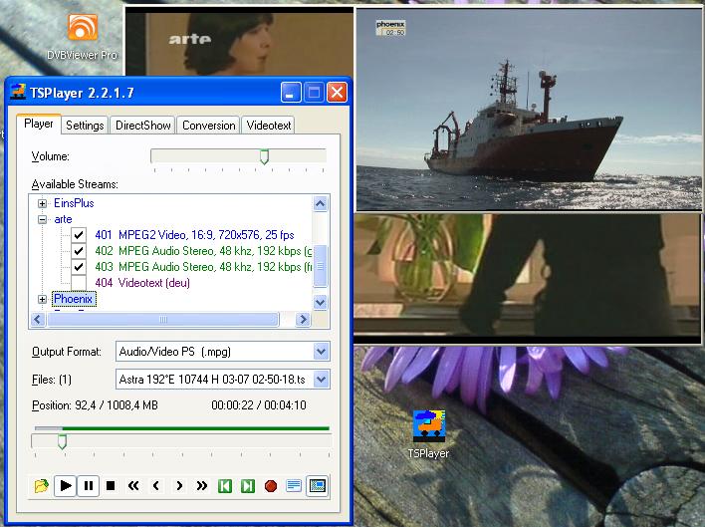Viewport: 705px width, 527px height.
Task: Open the videotext page icon
Action: [294, 486]
